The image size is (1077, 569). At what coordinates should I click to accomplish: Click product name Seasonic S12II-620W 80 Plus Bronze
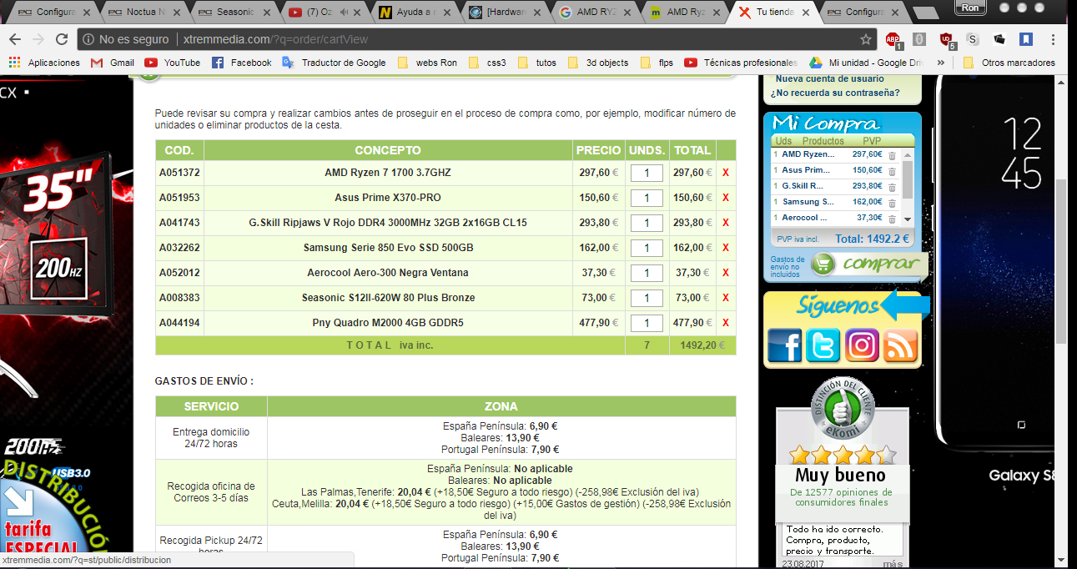click(388, 298)
